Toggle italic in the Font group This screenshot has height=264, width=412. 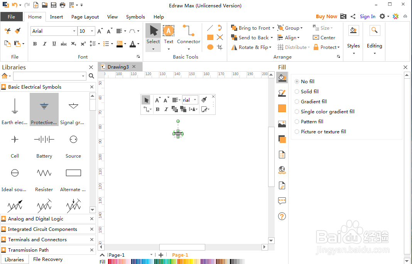tap(44, 44)
